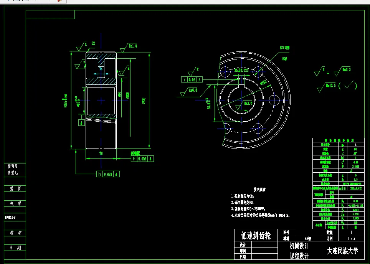This screenshot has height=264, width=370.
Task: Click the 0.022 tolerance frame under 两端面
Action: coord(142,159)
